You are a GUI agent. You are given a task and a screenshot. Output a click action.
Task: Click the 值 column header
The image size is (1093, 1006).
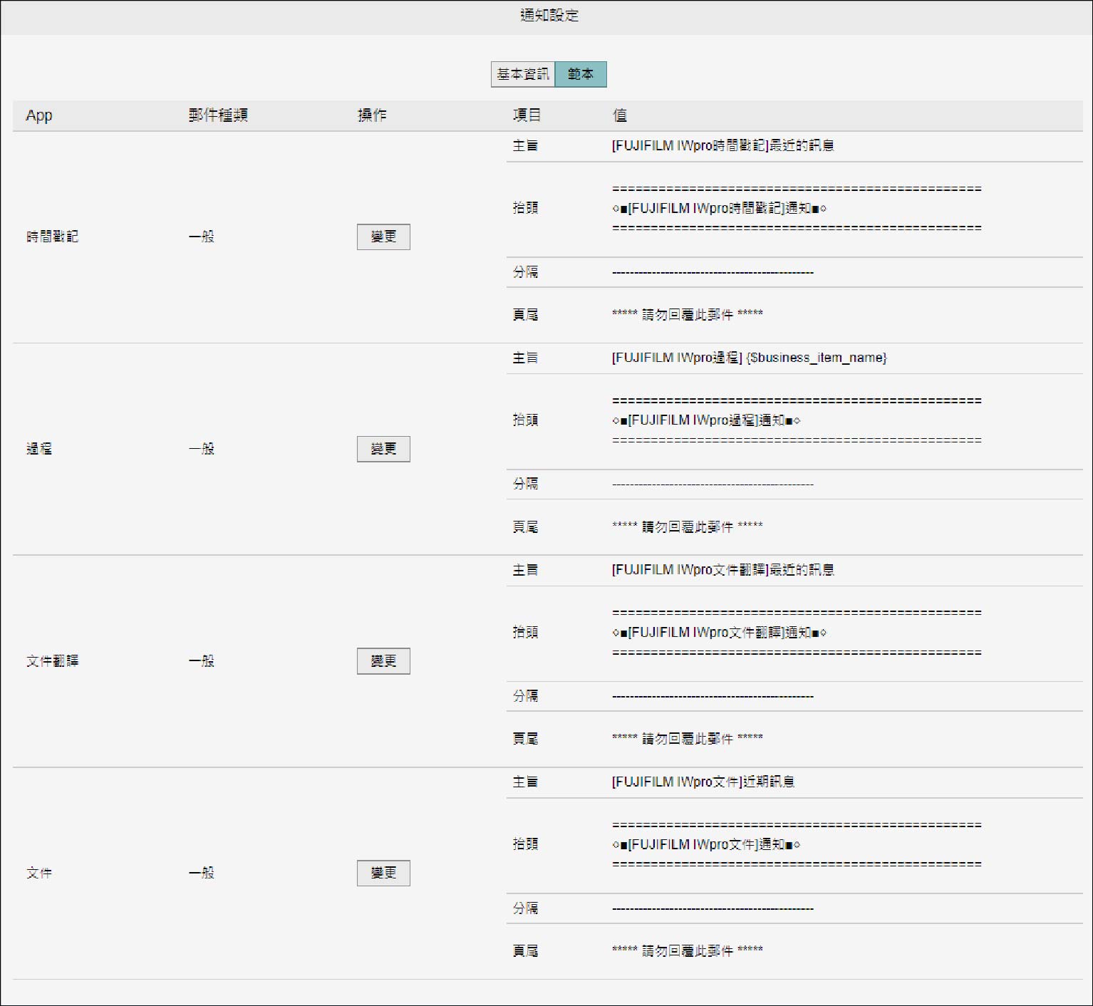coord(620,115)
